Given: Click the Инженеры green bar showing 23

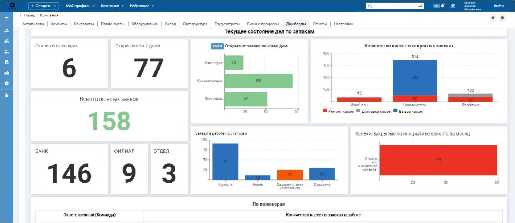Looking at the screenshot, I should coord(234,62).
